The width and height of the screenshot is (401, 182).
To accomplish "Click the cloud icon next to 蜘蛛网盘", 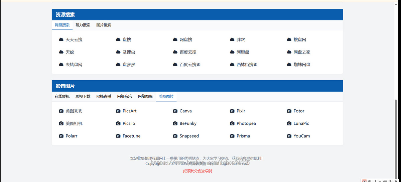I will click(289, 65).
